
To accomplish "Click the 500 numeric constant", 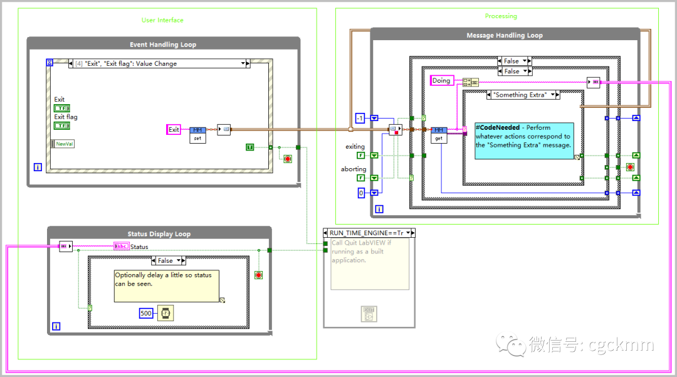I will tap(146, 313).
